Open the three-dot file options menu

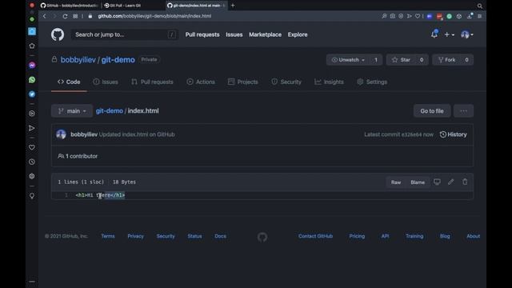(464, 111)
